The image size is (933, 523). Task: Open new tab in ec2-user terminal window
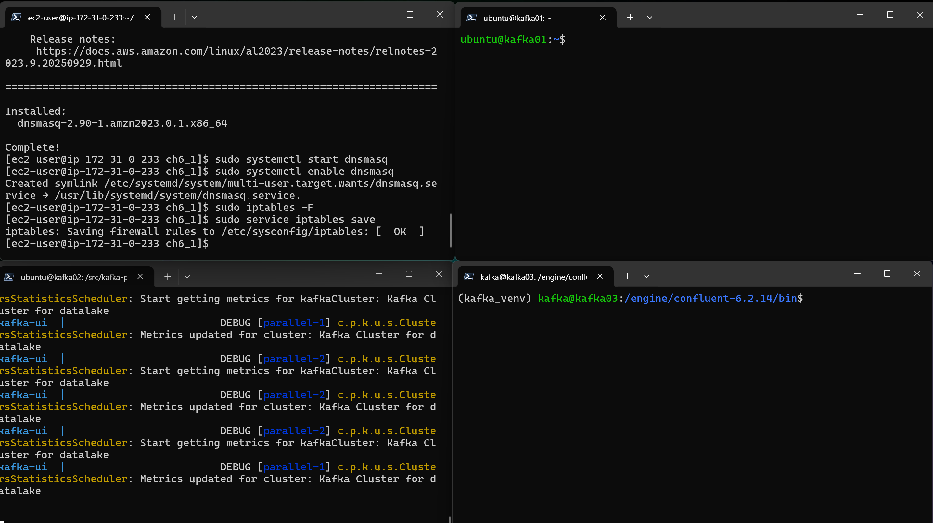(x=174, y=17)
